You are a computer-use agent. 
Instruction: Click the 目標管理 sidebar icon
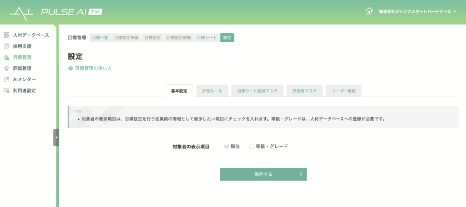coord(6,58)
